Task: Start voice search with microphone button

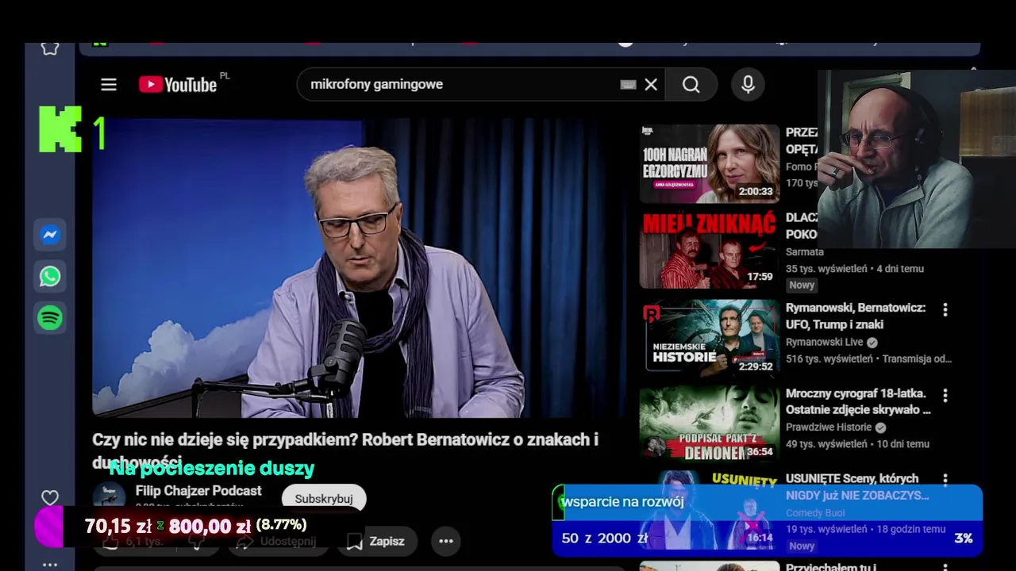Action: pyautogui.click(x=748, y=85)
